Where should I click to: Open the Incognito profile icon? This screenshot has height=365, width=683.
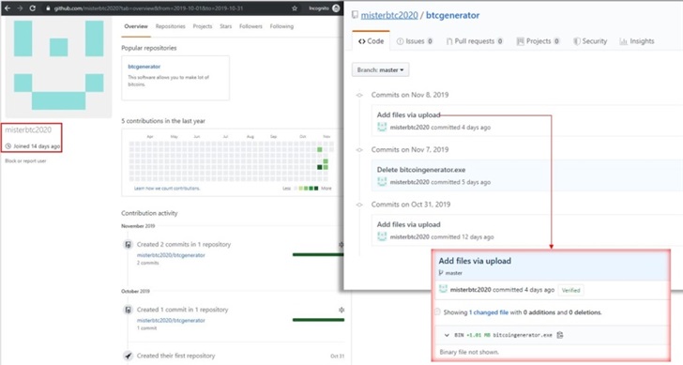coord(336,8)
